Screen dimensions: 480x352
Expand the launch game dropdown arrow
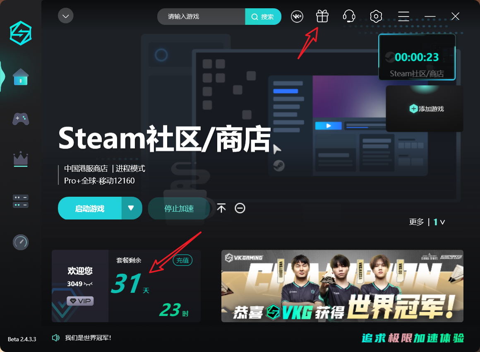tap(132, 208)
